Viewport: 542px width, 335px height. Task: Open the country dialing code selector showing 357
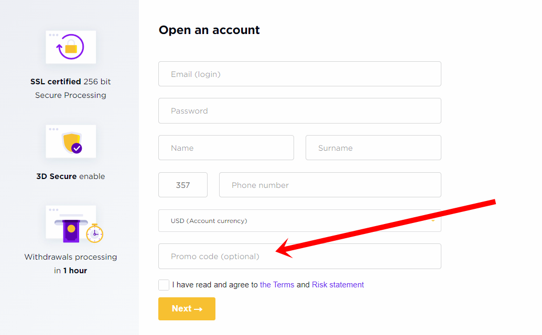click(x=182, y=185)
